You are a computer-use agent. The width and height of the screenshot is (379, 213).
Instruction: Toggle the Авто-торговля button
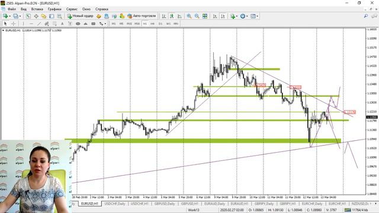coord(142,16)
